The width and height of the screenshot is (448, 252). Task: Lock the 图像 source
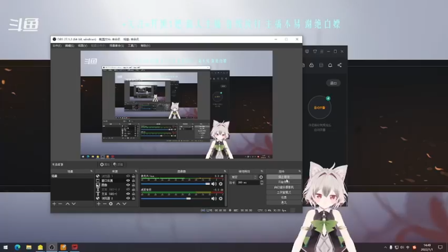pyautogui.click(x=133, y=185)
